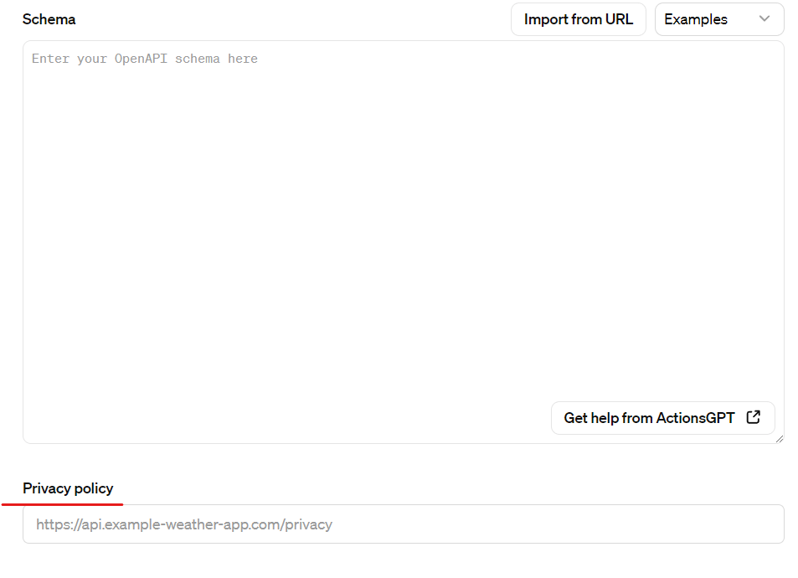Click the external link icon next to ActionsGPT
The width and height of the screenshot is (798, 578).
coord(754,418)
